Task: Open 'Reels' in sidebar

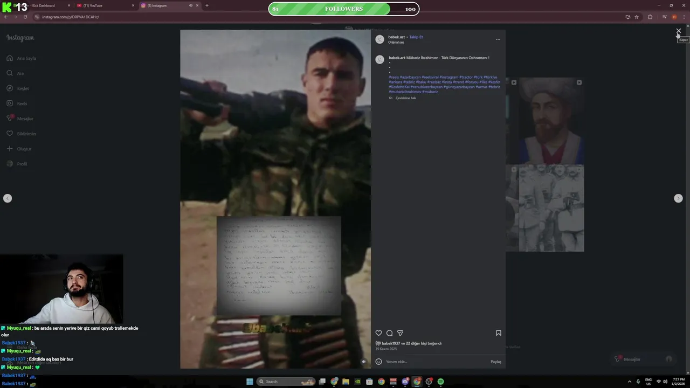Action: pyautogui.click(x=17, y=103)
